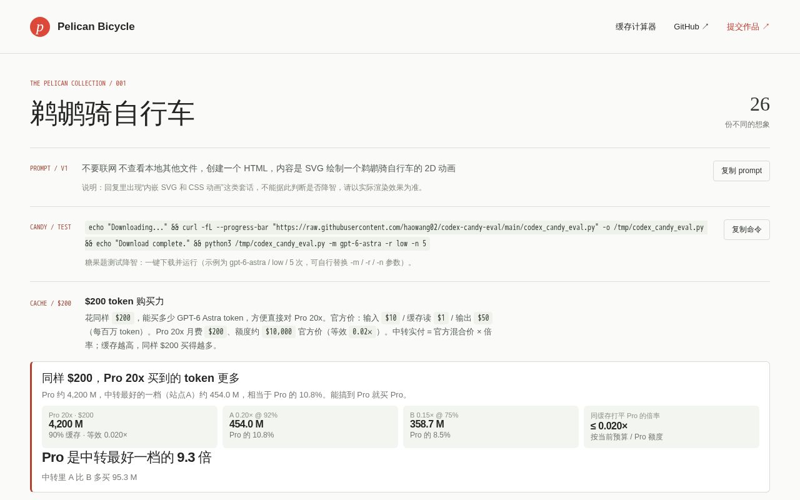Select the 同缓存打平 Pro 的倍率 card
This screenshot has height=500, width=800.
(671, 427)
